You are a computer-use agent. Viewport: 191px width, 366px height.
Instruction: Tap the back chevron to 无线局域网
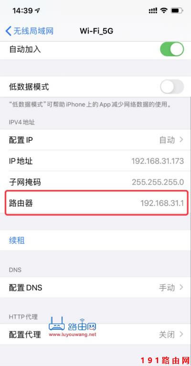click(x=8, y=31)
